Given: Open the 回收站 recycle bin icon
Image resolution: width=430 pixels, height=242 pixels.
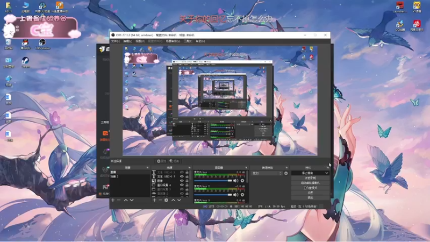Looking at the screenshot, I should [9, 44].
